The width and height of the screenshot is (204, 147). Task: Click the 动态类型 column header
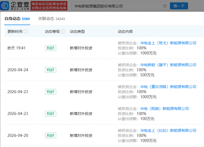coord(77,31)
